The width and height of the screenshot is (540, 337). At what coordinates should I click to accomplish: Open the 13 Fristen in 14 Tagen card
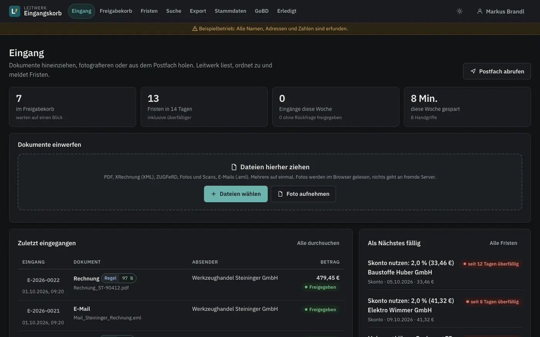coord(204,107)
